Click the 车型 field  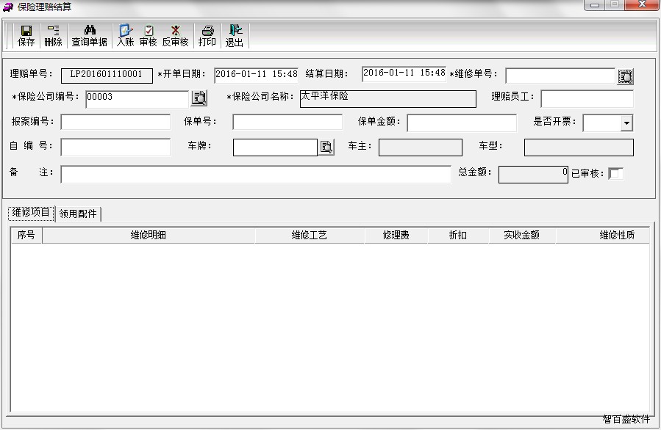coord(579,147)
